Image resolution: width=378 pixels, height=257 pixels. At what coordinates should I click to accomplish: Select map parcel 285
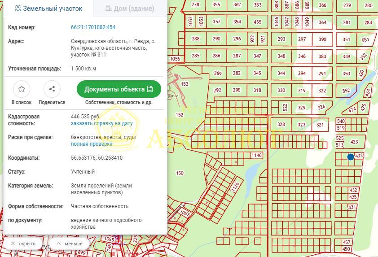point(195,56)
